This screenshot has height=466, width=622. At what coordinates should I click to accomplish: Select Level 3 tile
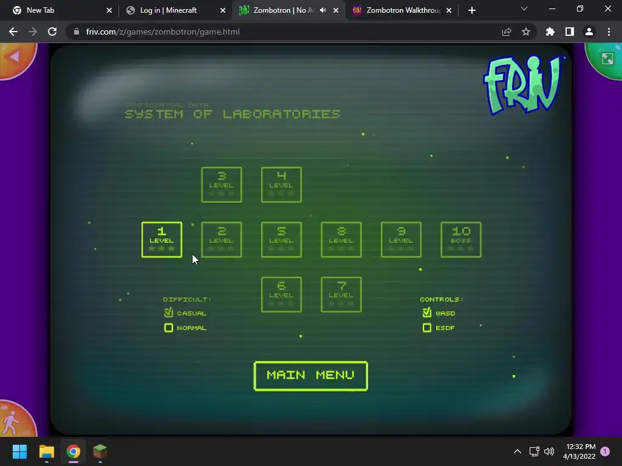coord(221,184)
